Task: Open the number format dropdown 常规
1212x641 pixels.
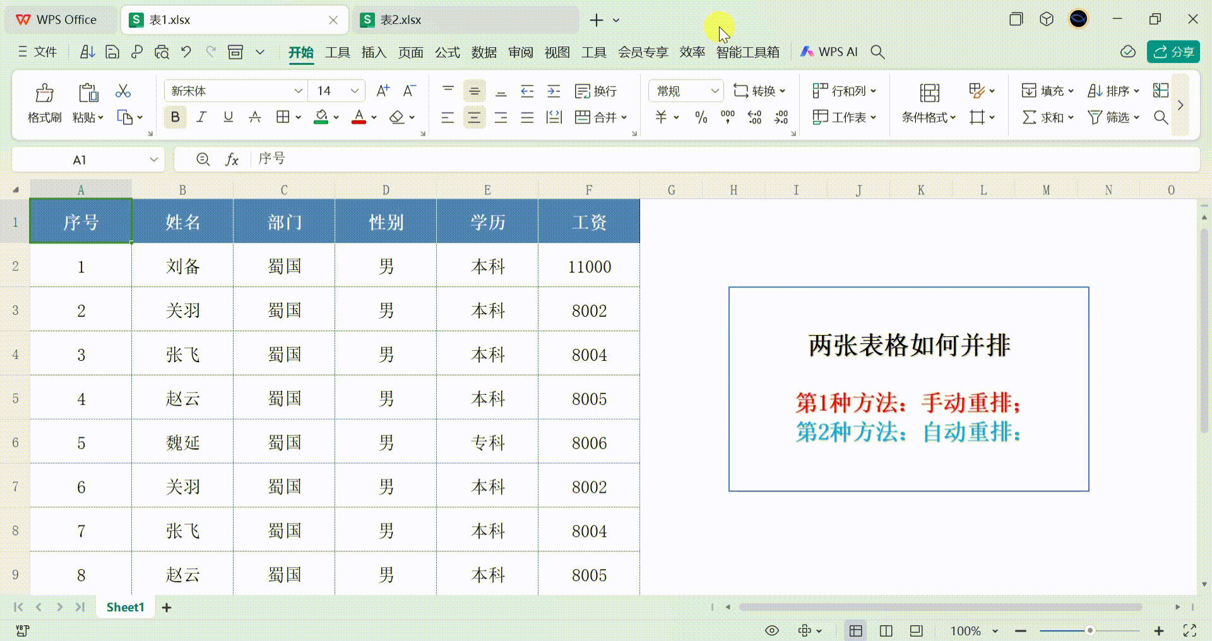Action: (x=715, y=91)
